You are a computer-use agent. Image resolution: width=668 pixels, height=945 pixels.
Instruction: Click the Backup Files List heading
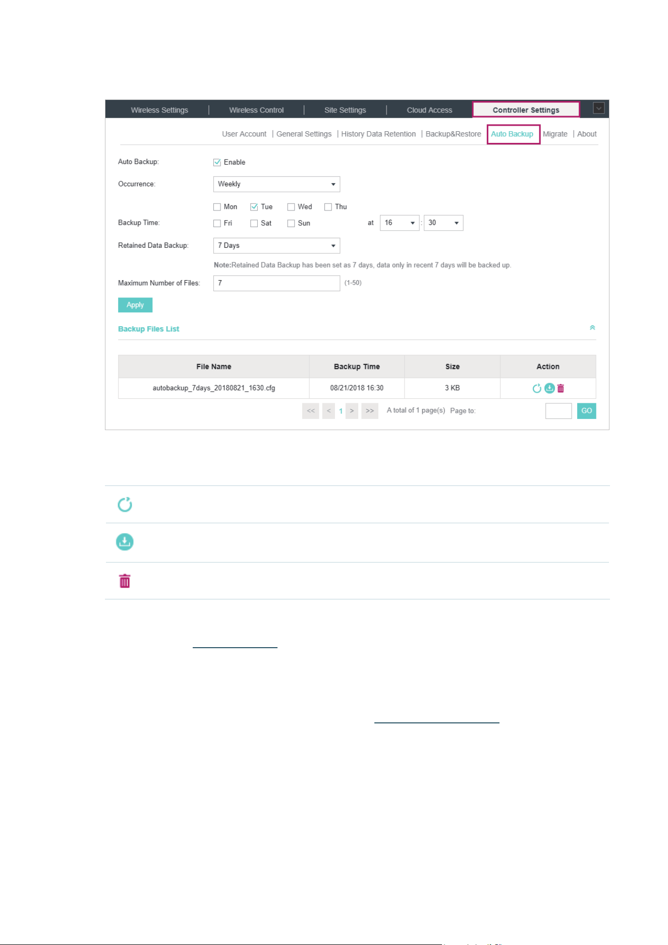click(149, 329)
